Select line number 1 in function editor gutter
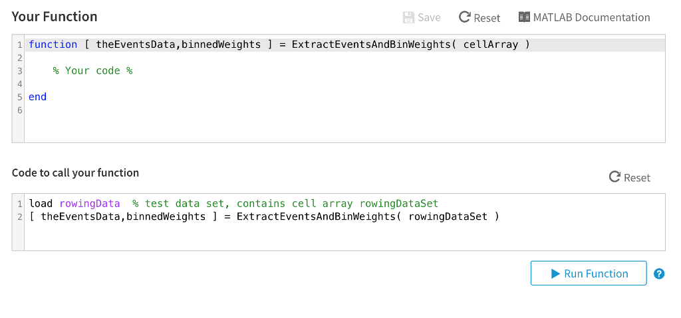Viewport: 681px width, 318px height. click(x=19, y=44)
